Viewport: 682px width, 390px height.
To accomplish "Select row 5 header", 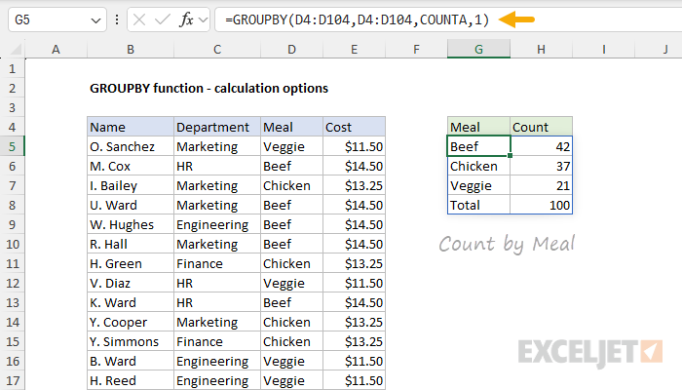I will 12,146.
